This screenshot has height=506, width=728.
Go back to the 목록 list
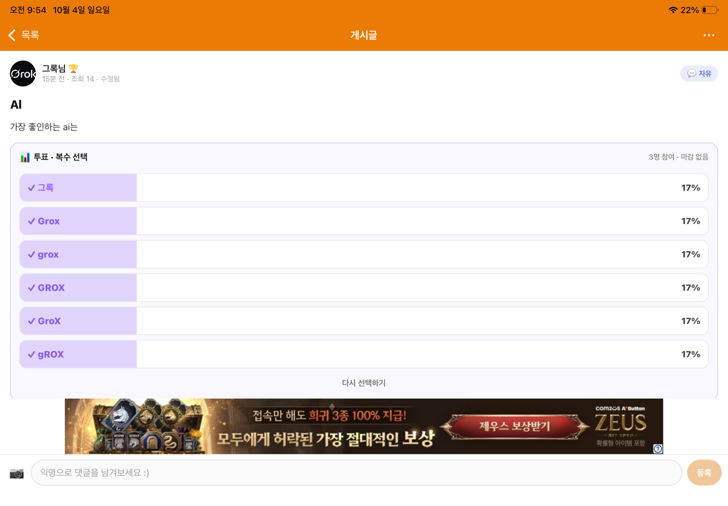coord(24,35)
